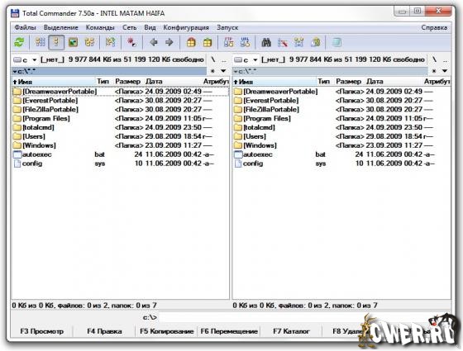Toggle the full details view button
The height and width of the screenshot is (351, 463).
click(x=56, y=42)
